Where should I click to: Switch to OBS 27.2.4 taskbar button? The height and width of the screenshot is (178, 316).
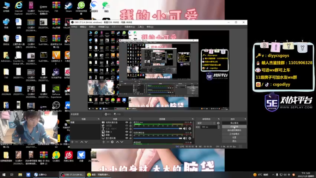[x=72, y=174]
